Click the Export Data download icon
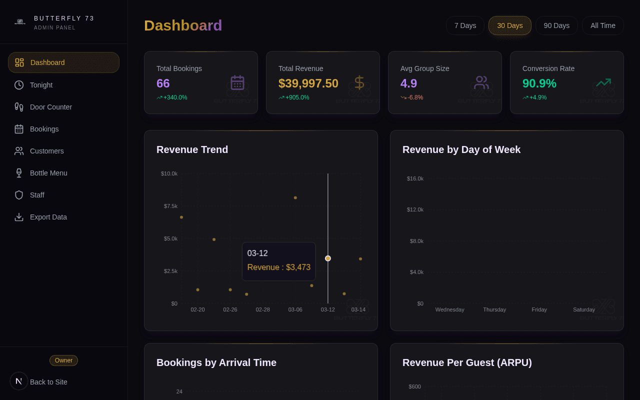The height and width of the screenshot is (400, 640). (x=19, y=217)
